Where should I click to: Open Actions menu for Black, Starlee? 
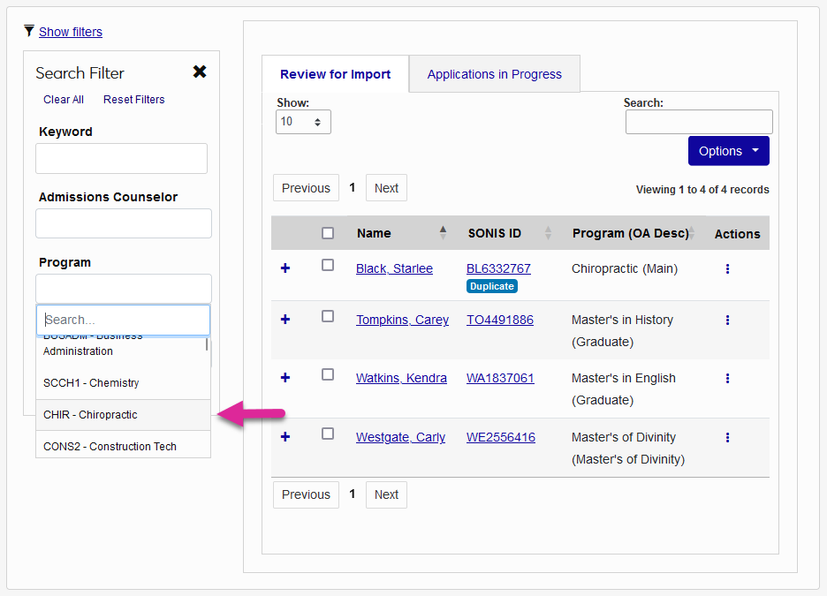pyautogui.click(x=727, y=268)
